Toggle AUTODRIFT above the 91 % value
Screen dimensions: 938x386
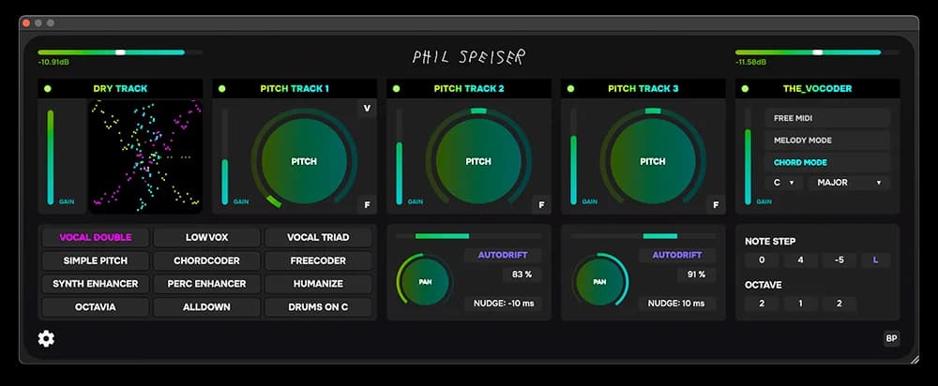point(677,255)
